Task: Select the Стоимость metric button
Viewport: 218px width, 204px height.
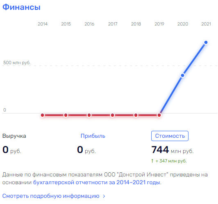Action: tap(170, 136)
